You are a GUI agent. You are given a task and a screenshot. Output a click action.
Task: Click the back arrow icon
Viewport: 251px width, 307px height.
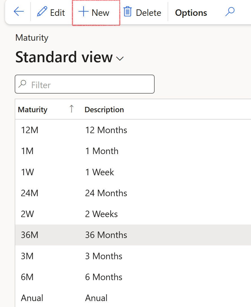(x=19, y=12)
